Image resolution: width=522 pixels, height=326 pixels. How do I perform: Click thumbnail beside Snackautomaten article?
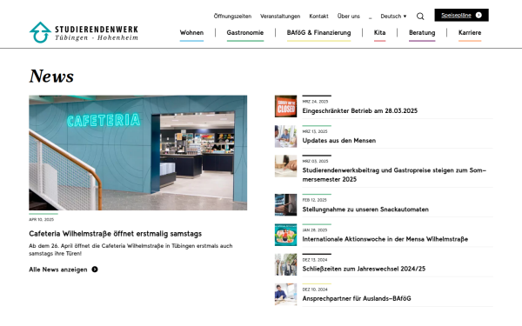pyautogui.click(x=285, y=205)
